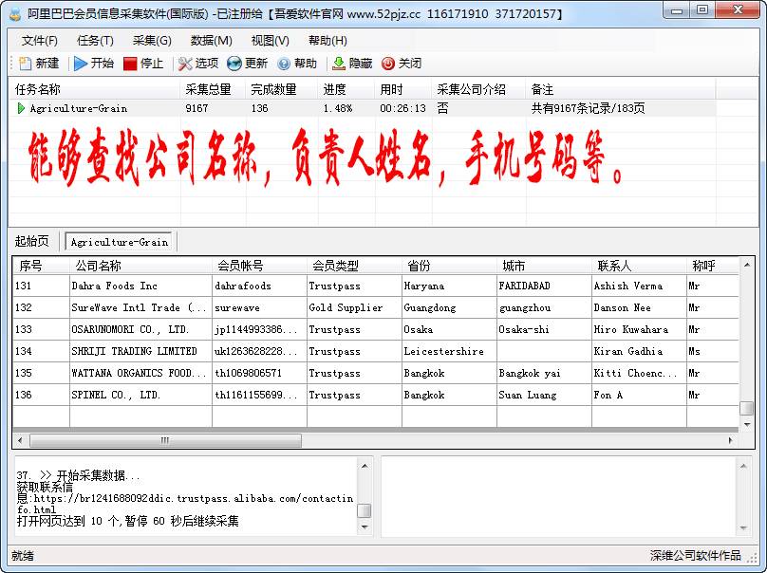Stop collection with the red 停止 icon
The image size is (767, 573).
[130, 64]
